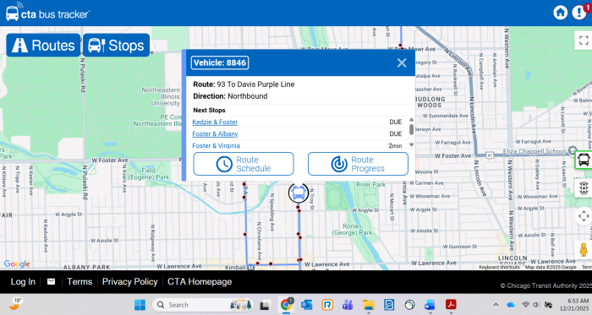This screenshot has width=592, height=315.
Task: Open the Foster & Albany stop link
Action: pyautogui.click(x=215, y=133)
